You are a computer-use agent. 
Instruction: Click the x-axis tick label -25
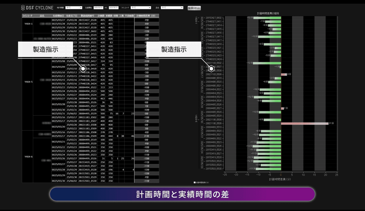tap(225, 175)
